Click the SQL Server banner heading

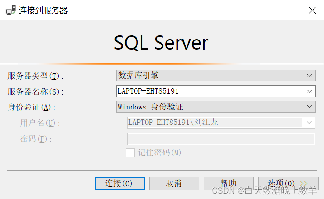point(161,43)
